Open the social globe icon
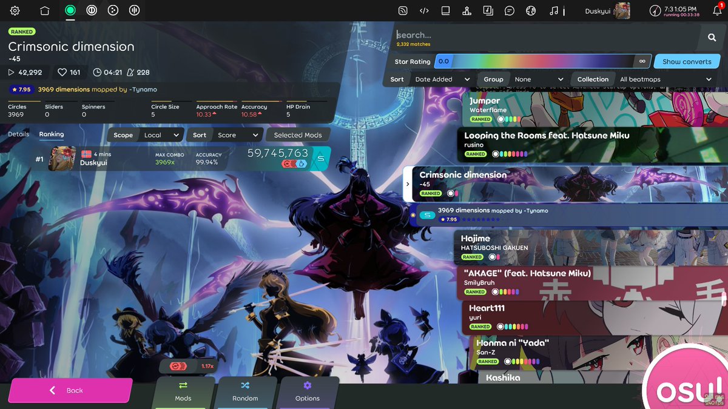Image resolution: width=728 pixels, height=409 pixels. pos(531,10)
